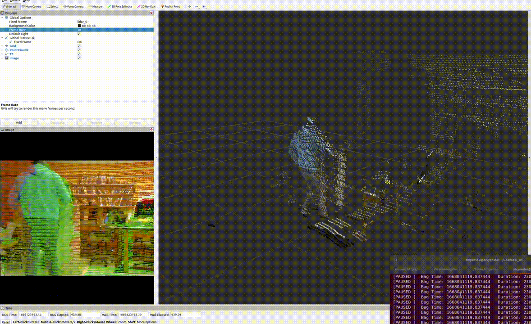Toggle the PointCloud2 display checkbox
Viewport: 531px width, 324px height.
pos(79,50)
